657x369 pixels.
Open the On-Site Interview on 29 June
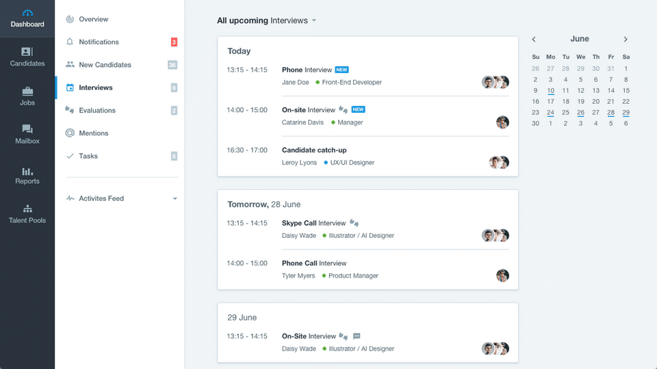(x=309, y=336)
